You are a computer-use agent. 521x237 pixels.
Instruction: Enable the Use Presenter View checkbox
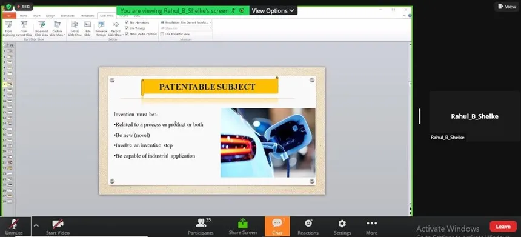[x=162, y=33]
